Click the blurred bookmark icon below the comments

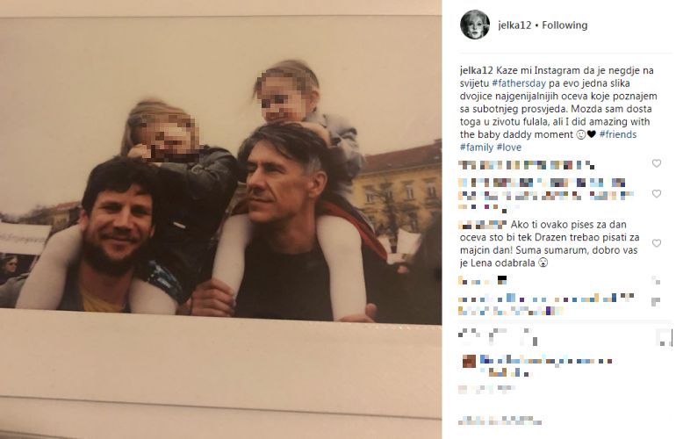[x=665, y=337]
